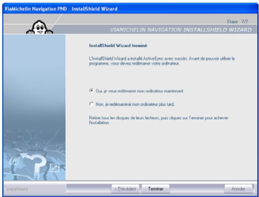Click the Terminer button
Viewport: 259px width, 197px height.
[x=156, y=189]
